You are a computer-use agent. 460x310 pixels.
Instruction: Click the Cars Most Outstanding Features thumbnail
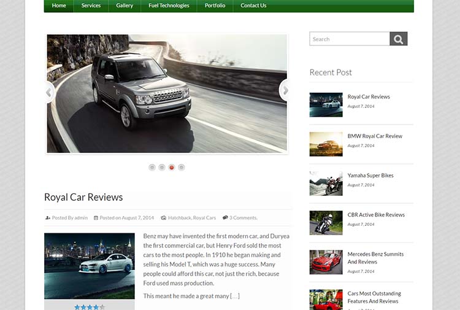coord(326,300)
